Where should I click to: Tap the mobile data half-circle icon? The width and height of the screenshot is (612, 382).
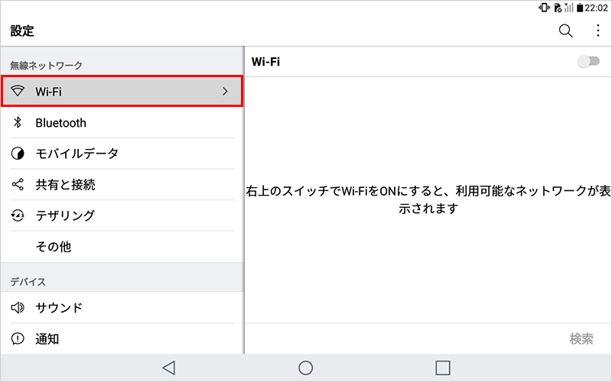[x=18, y=154]
